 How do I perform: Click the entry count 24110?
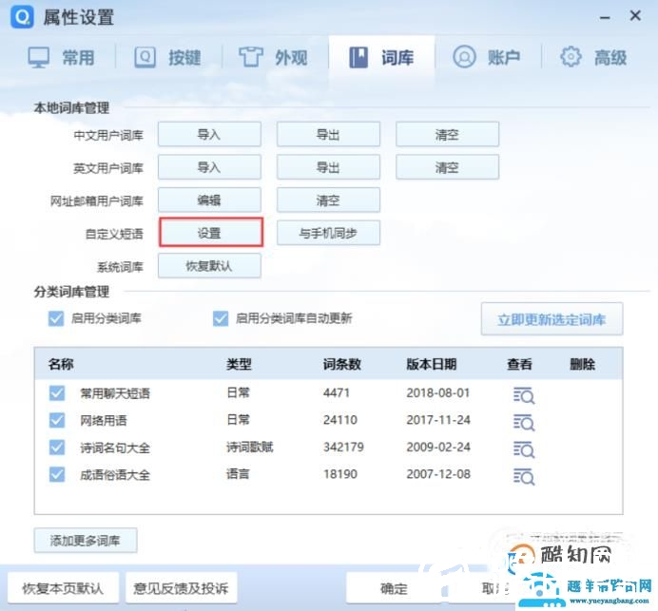[x=340, y=420]
